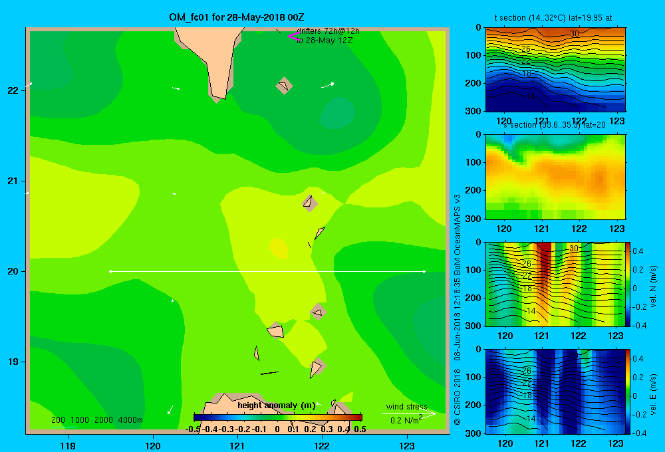Click the height anomaly color bar

click(278, 417)
